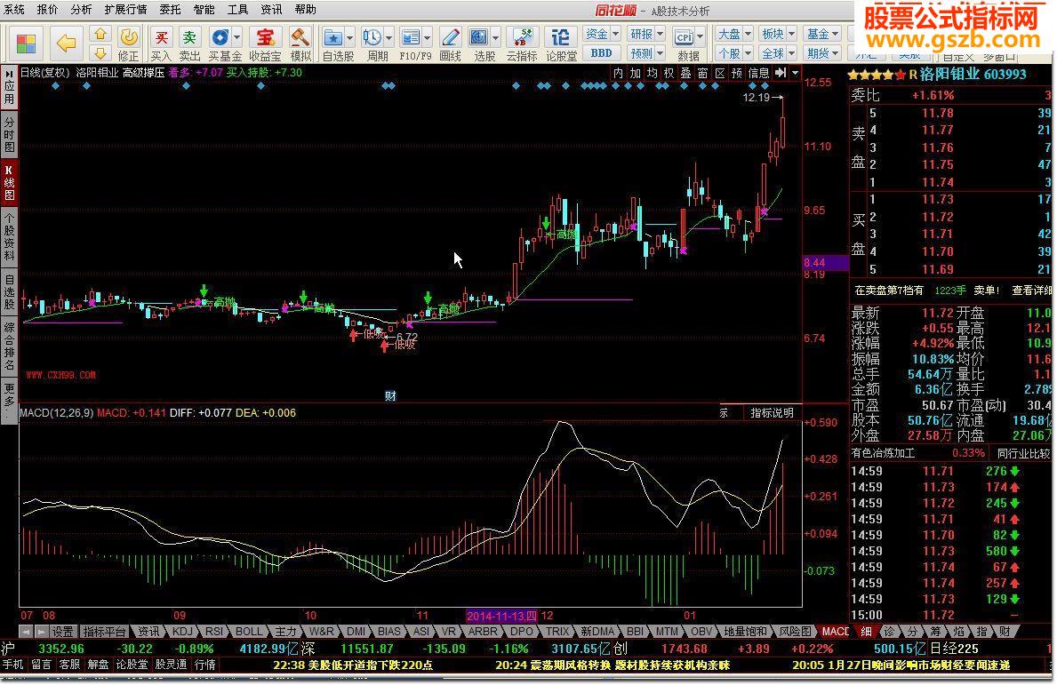1057x685 pixels.
Task: Click the 设置 button in indicator bar
Action: (x=63, y=632)
